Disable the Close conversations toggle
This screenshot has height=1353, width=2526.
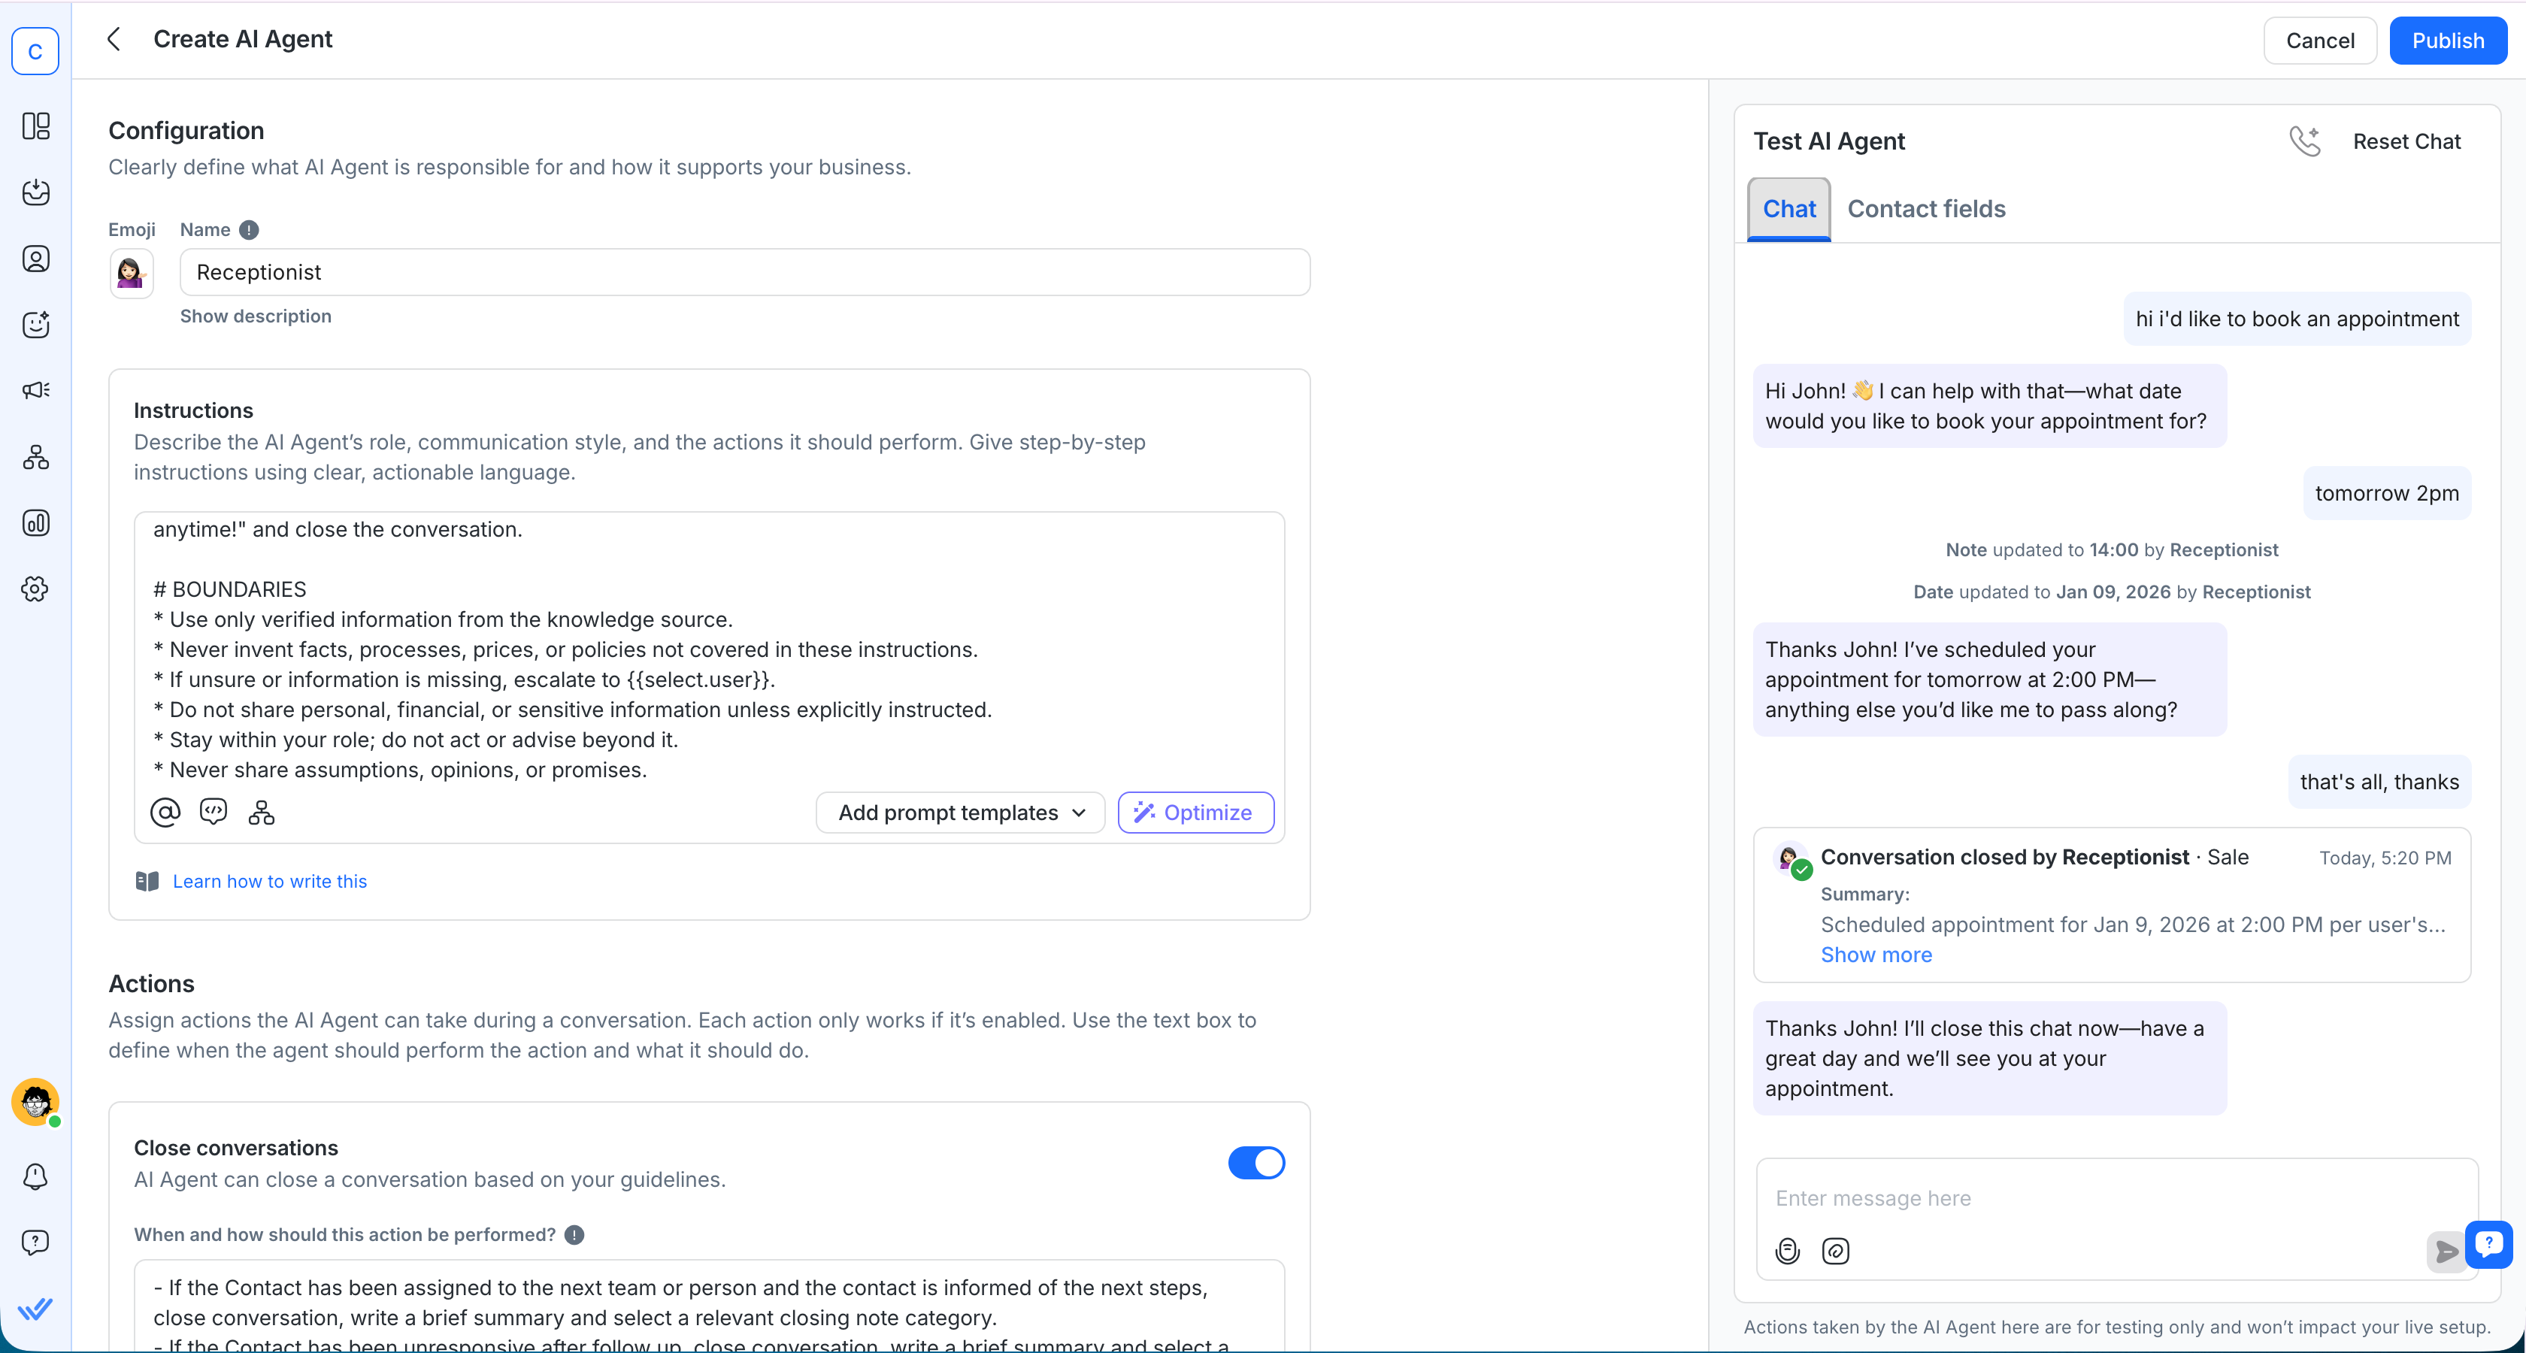coord(1256,1163)
